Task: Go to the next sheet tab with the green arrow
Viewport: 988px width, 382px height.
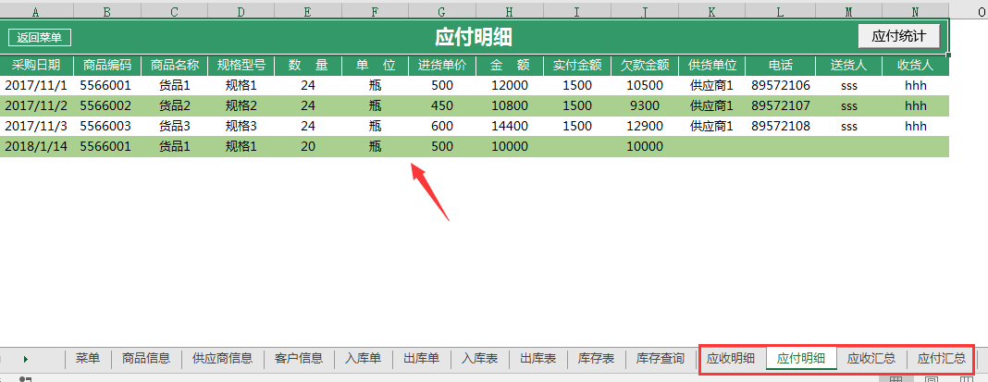Action: 26,359
